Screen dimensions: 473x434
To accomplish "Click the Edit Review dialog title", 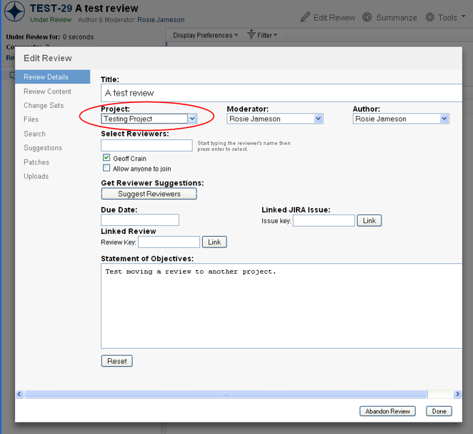I will click(x=48, y=58).
